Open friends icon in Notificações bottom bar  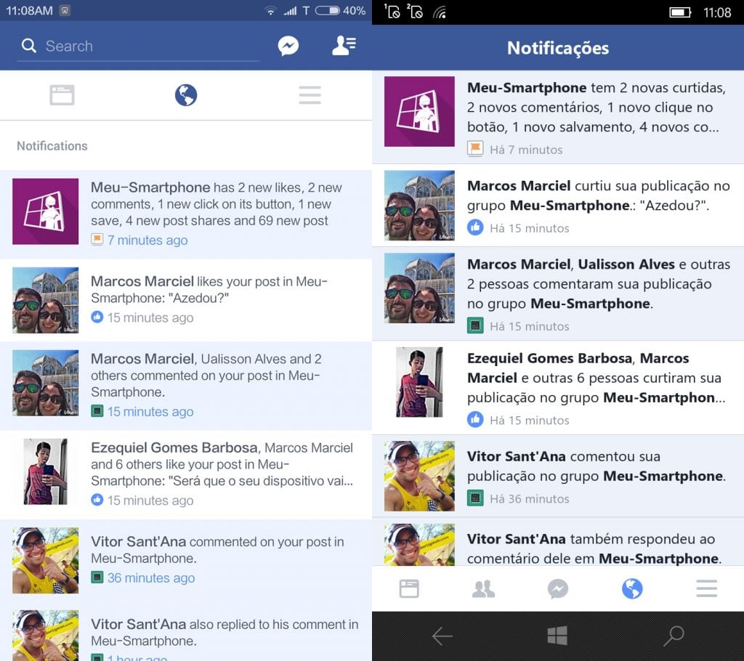coord(483,589)
